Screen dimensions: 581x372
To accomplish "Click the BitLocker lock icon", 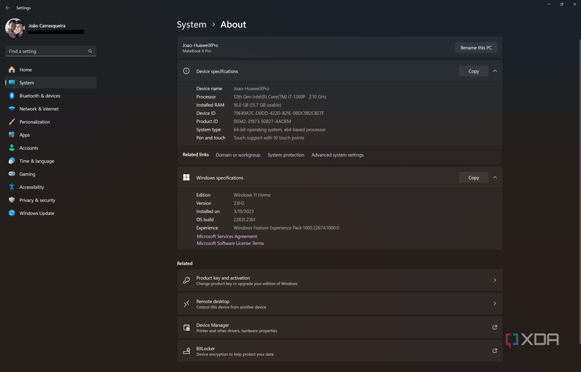I will coord(187,351).
